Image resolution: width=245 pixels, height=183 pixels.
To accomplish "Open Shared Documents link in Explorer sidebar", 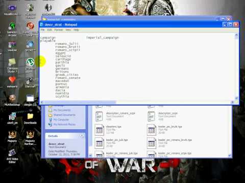I will pos(64,115).
